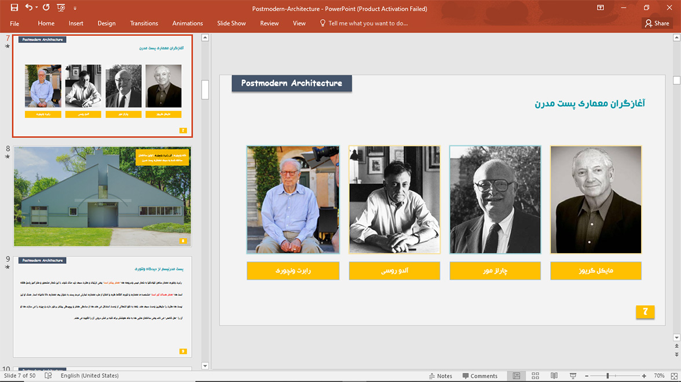Toggle the Notes pane
This screenshot has width=681, height=382.
[x=440, y=376]
